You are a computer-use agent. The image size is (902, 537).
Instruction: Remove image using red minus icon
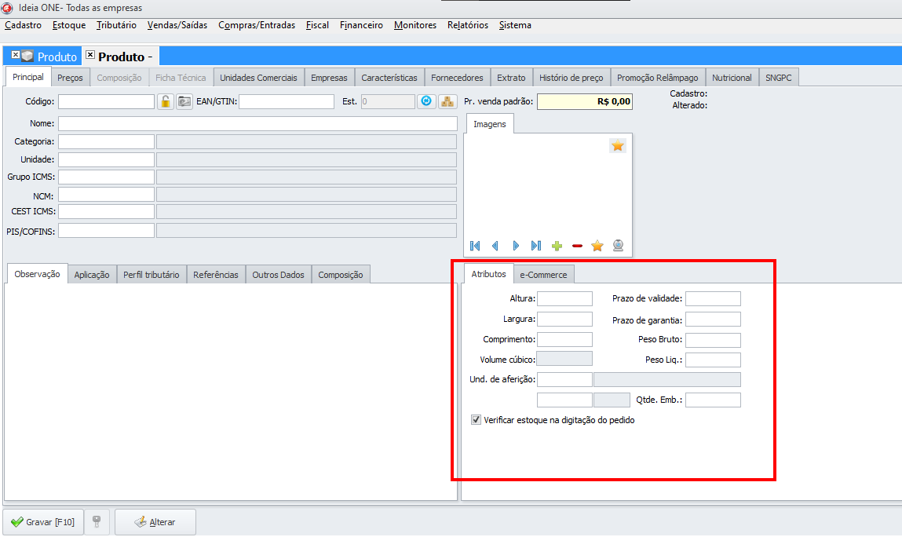pos(578,246)
